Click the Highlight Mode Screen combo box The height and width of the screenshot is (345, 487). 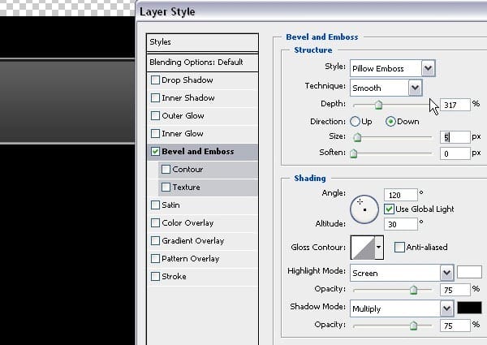[x=402, y=273]
